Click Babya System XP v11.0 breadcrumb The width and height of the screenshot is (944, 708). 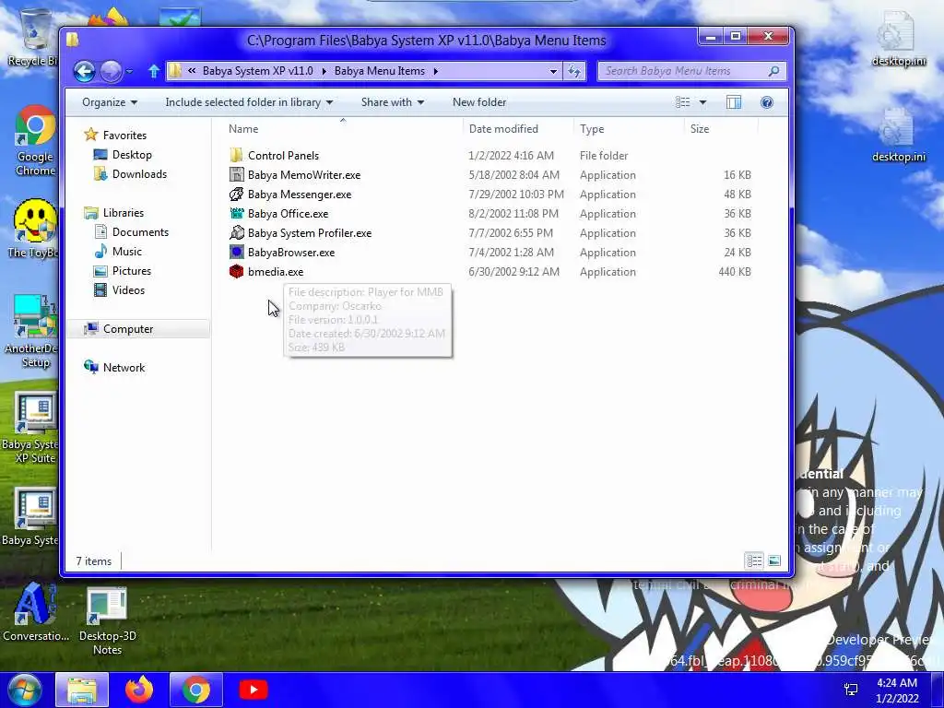click(x=258, y=71)
